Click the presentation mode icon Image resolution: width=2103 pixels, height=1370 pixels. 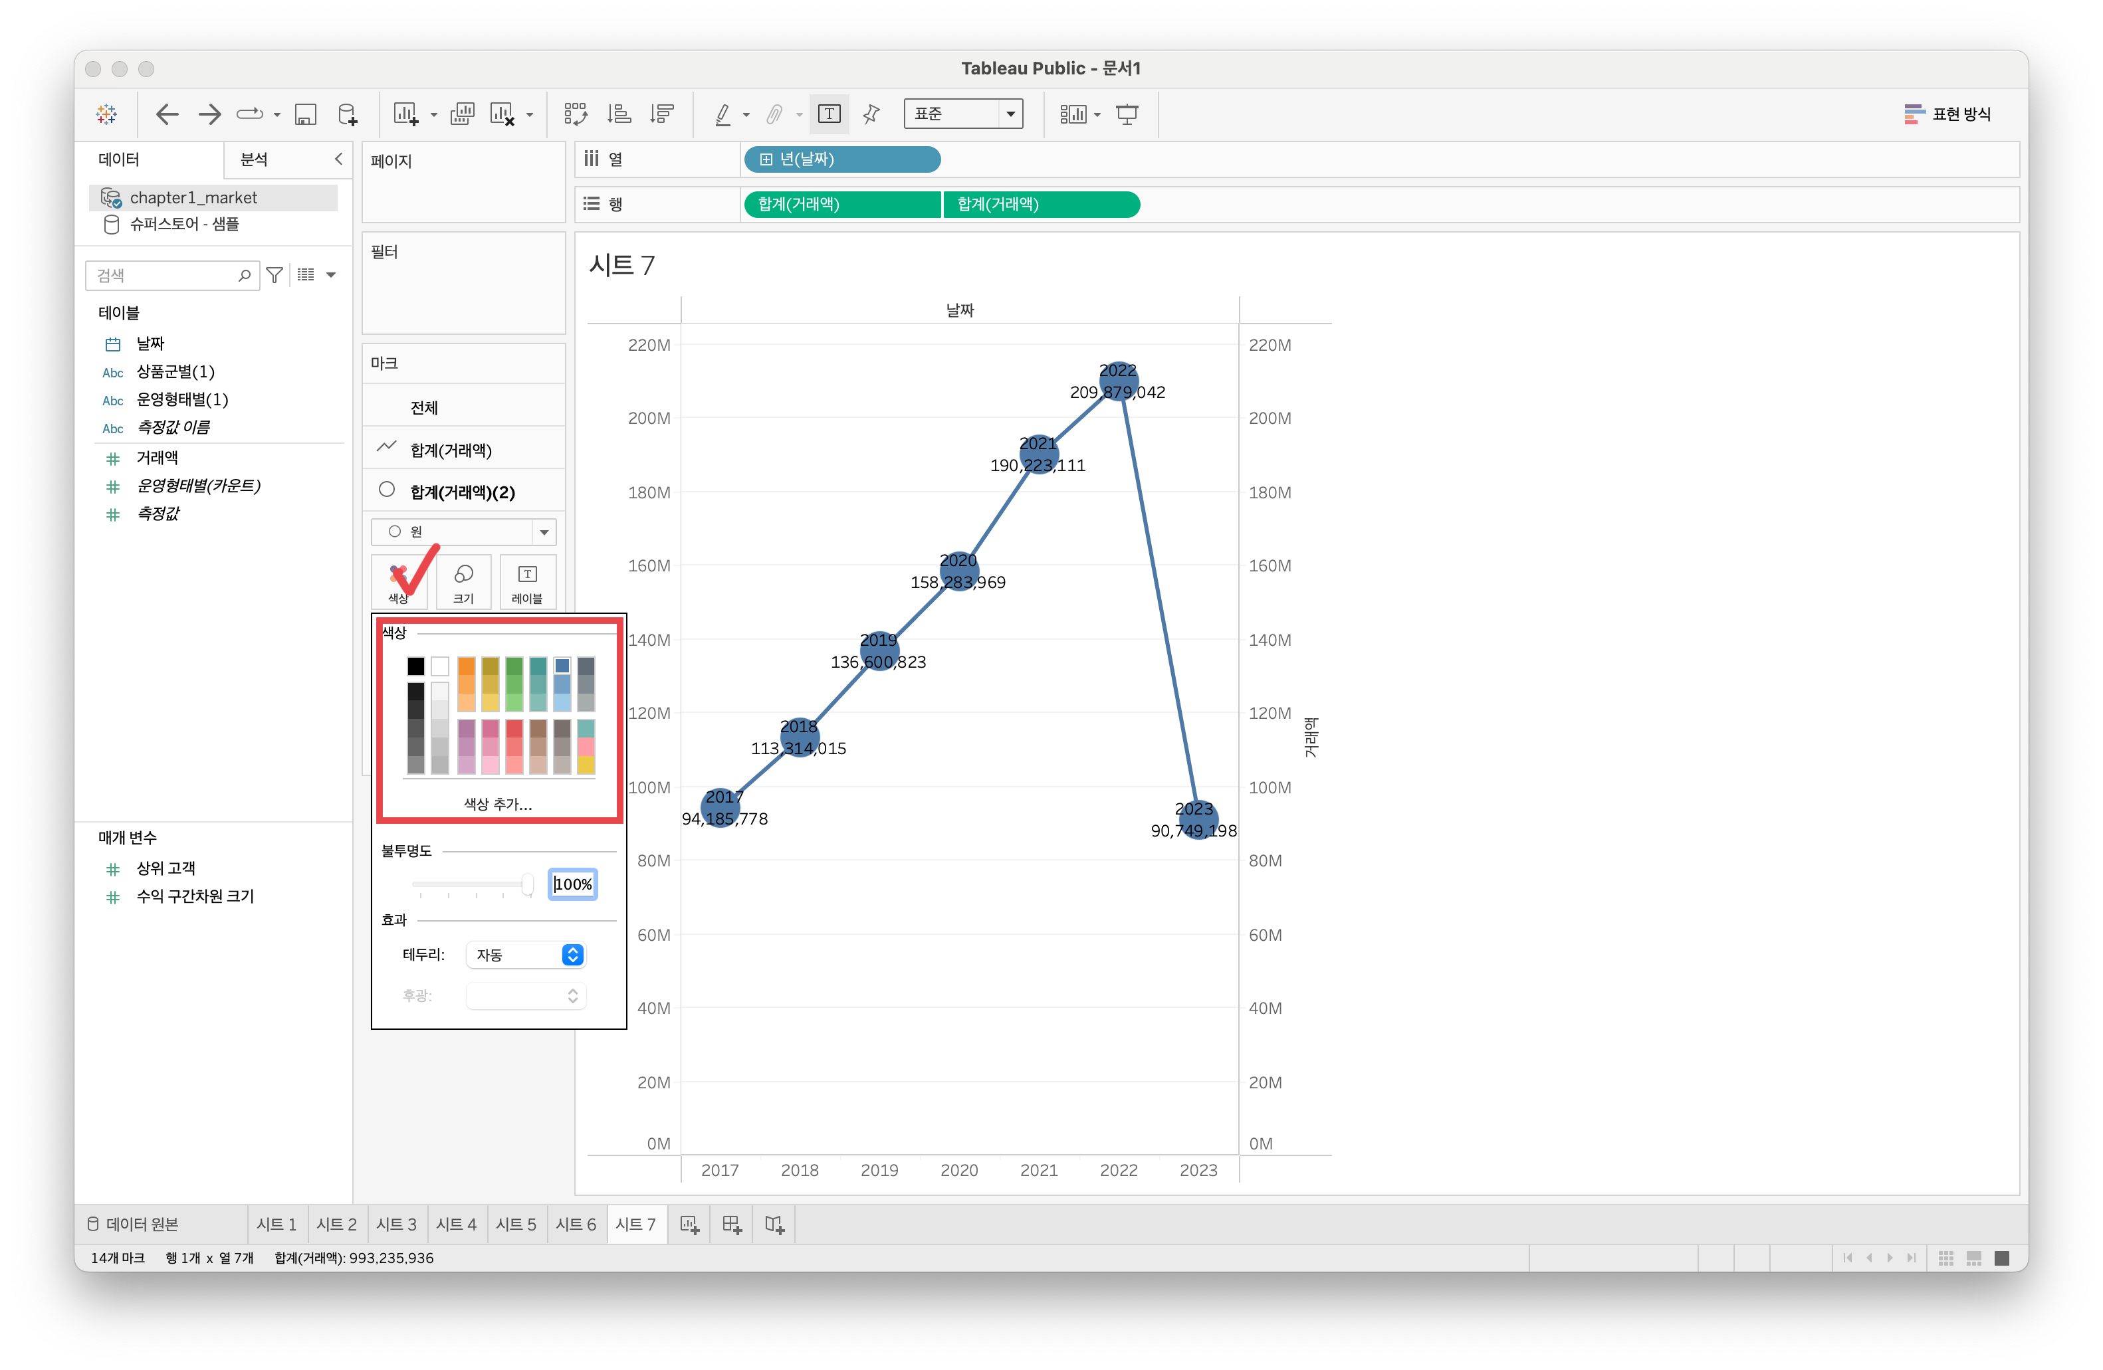(x=1127, y=114)
